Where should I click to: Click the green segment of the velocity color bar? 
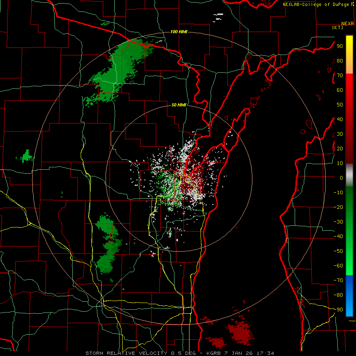point(349,231)
